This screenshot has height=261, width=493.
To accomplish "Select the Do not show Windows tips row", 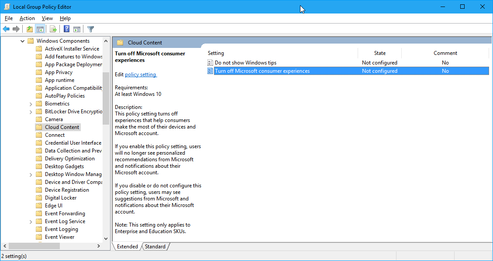I will (348, 63).
